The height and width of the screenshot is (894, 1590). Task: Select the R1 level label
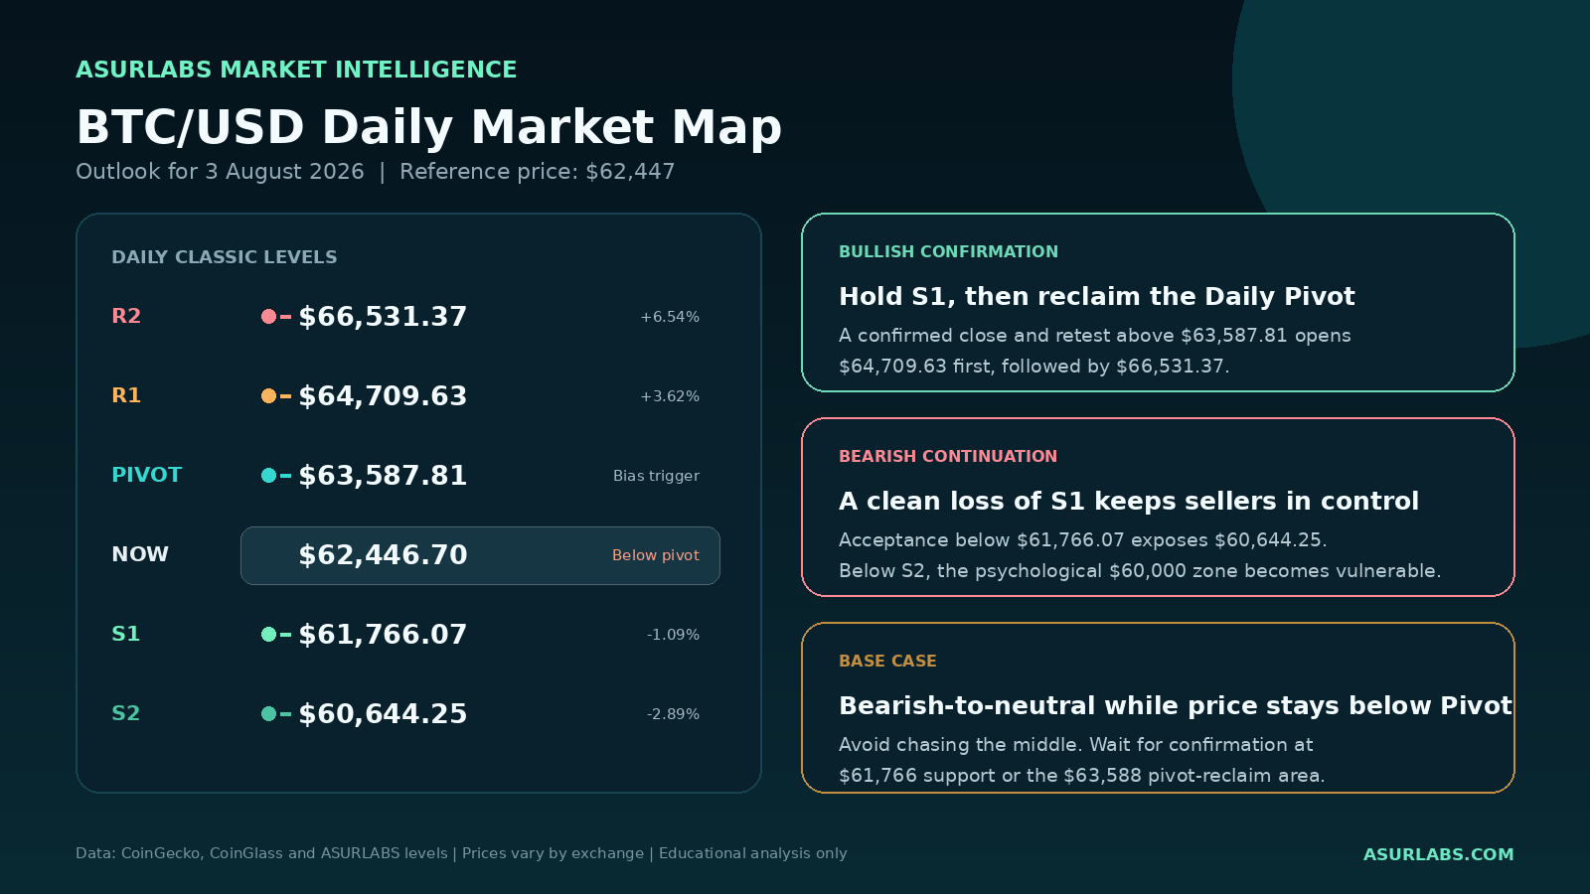pyautogui.click(x=126, y=395)
